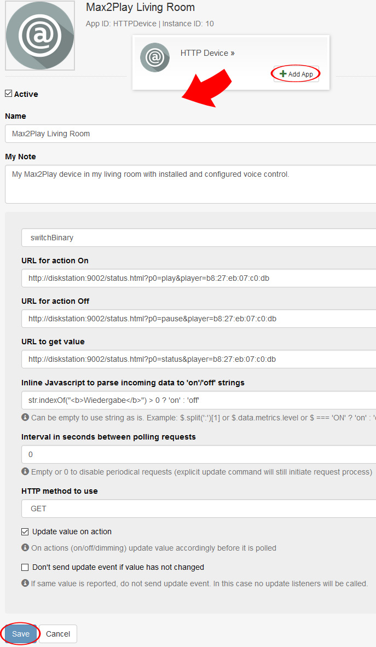Open the switchBinary device type dropdown
Viewport: 376px width, 647px height.
tap(199, 238)
